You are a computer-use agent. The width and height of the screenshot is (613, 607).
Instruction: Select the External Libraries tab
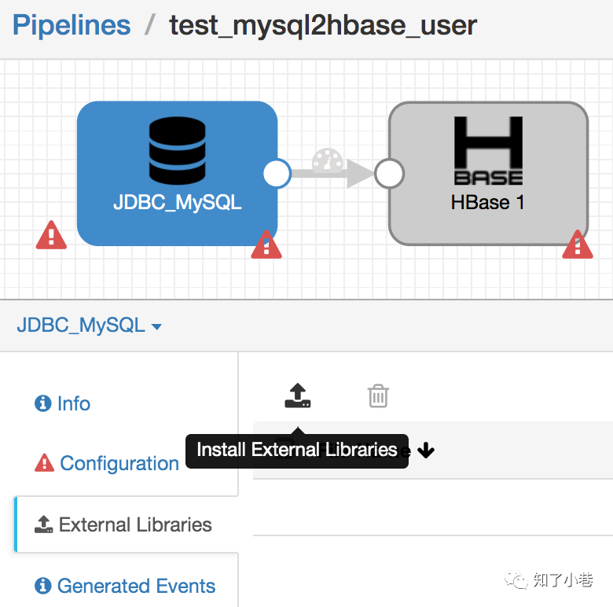[x=135, y=524]
